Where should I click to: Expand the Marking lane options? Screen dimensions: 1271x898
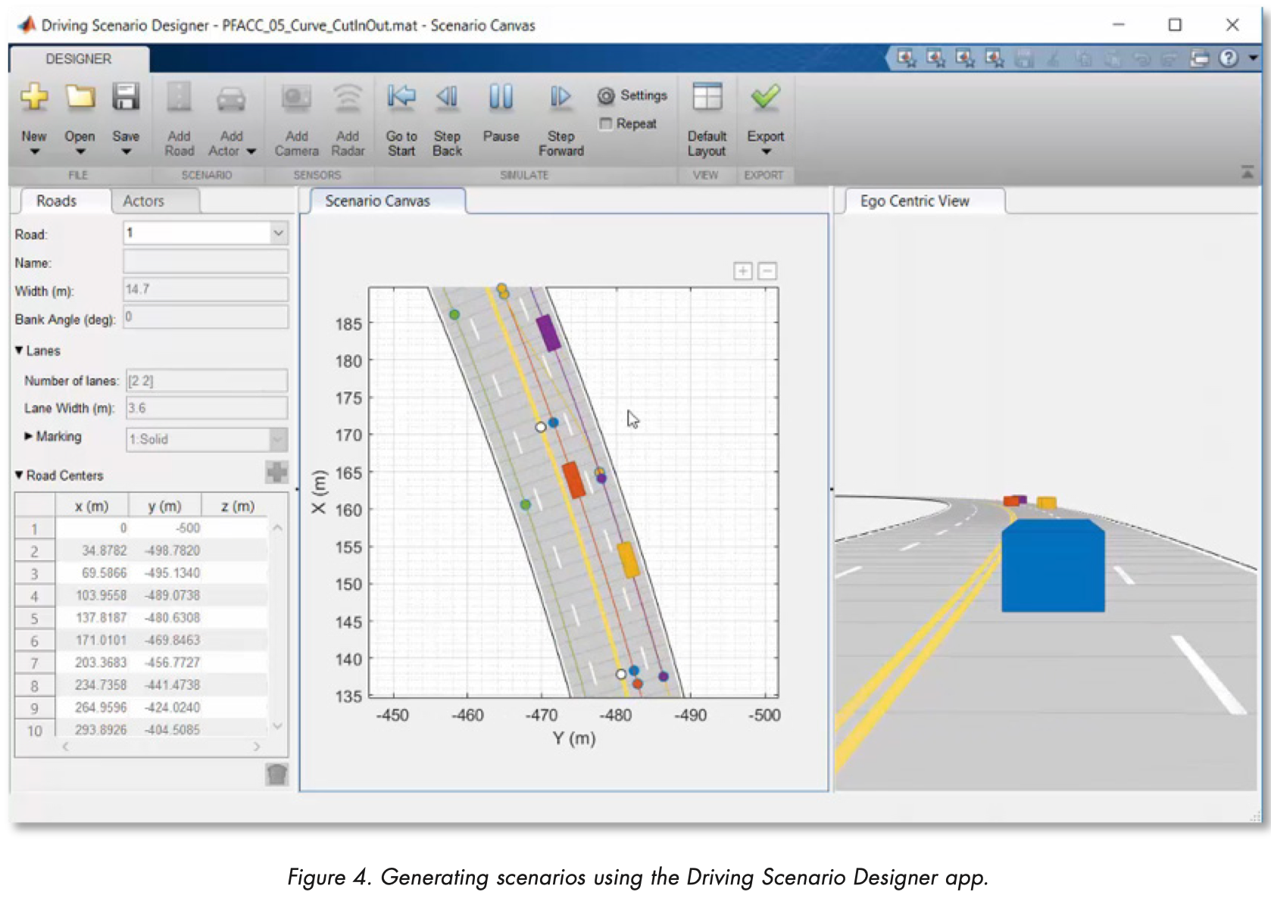pos(28,436)
